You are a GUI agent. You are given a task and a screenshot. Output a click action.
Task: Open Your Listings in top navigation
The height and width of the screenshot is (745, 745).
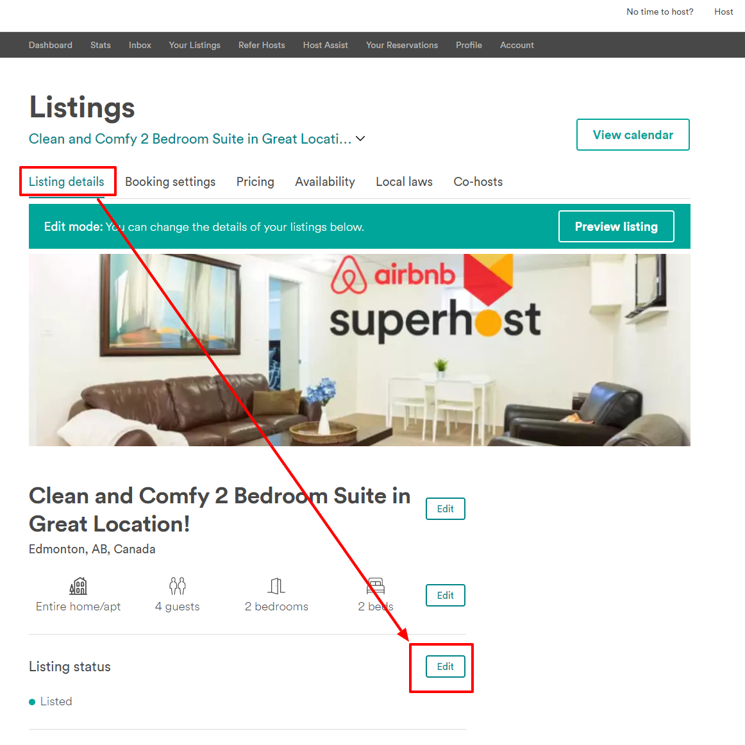[x=195, y=45]
